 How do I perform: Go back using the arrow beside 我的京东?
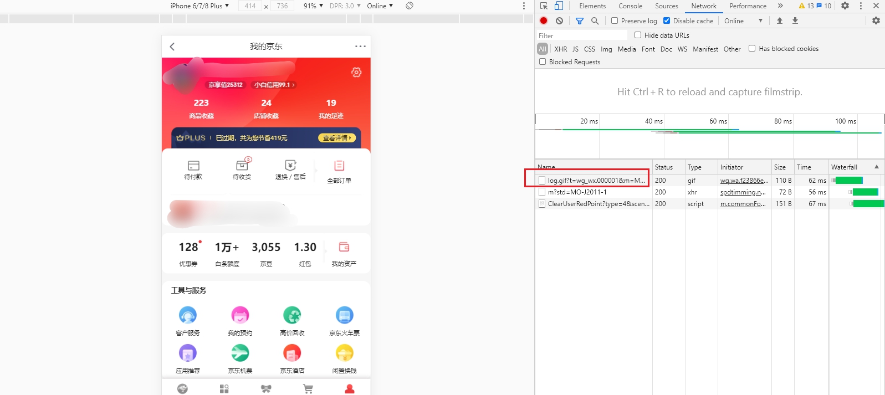tap(172, 47)
